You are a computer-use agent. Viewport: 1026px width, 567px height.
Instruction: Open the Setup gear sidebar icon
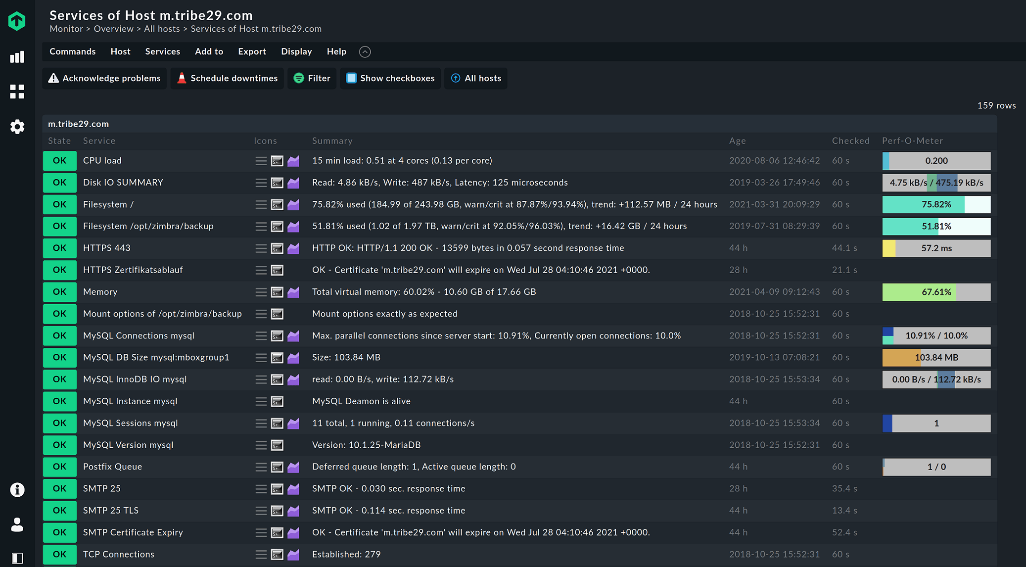coord(17,127)
